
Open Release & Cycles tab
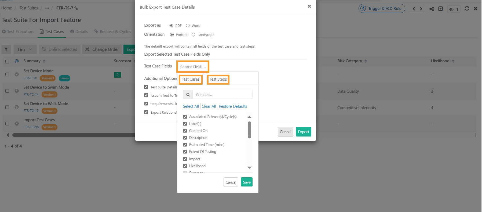tap(113, 32)
